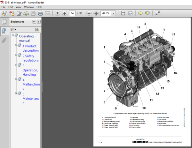The height and width of the screenshot is (148, 192).
Task: Click the 'Bookmarks' panel title
Action: [x=17, y=22]
